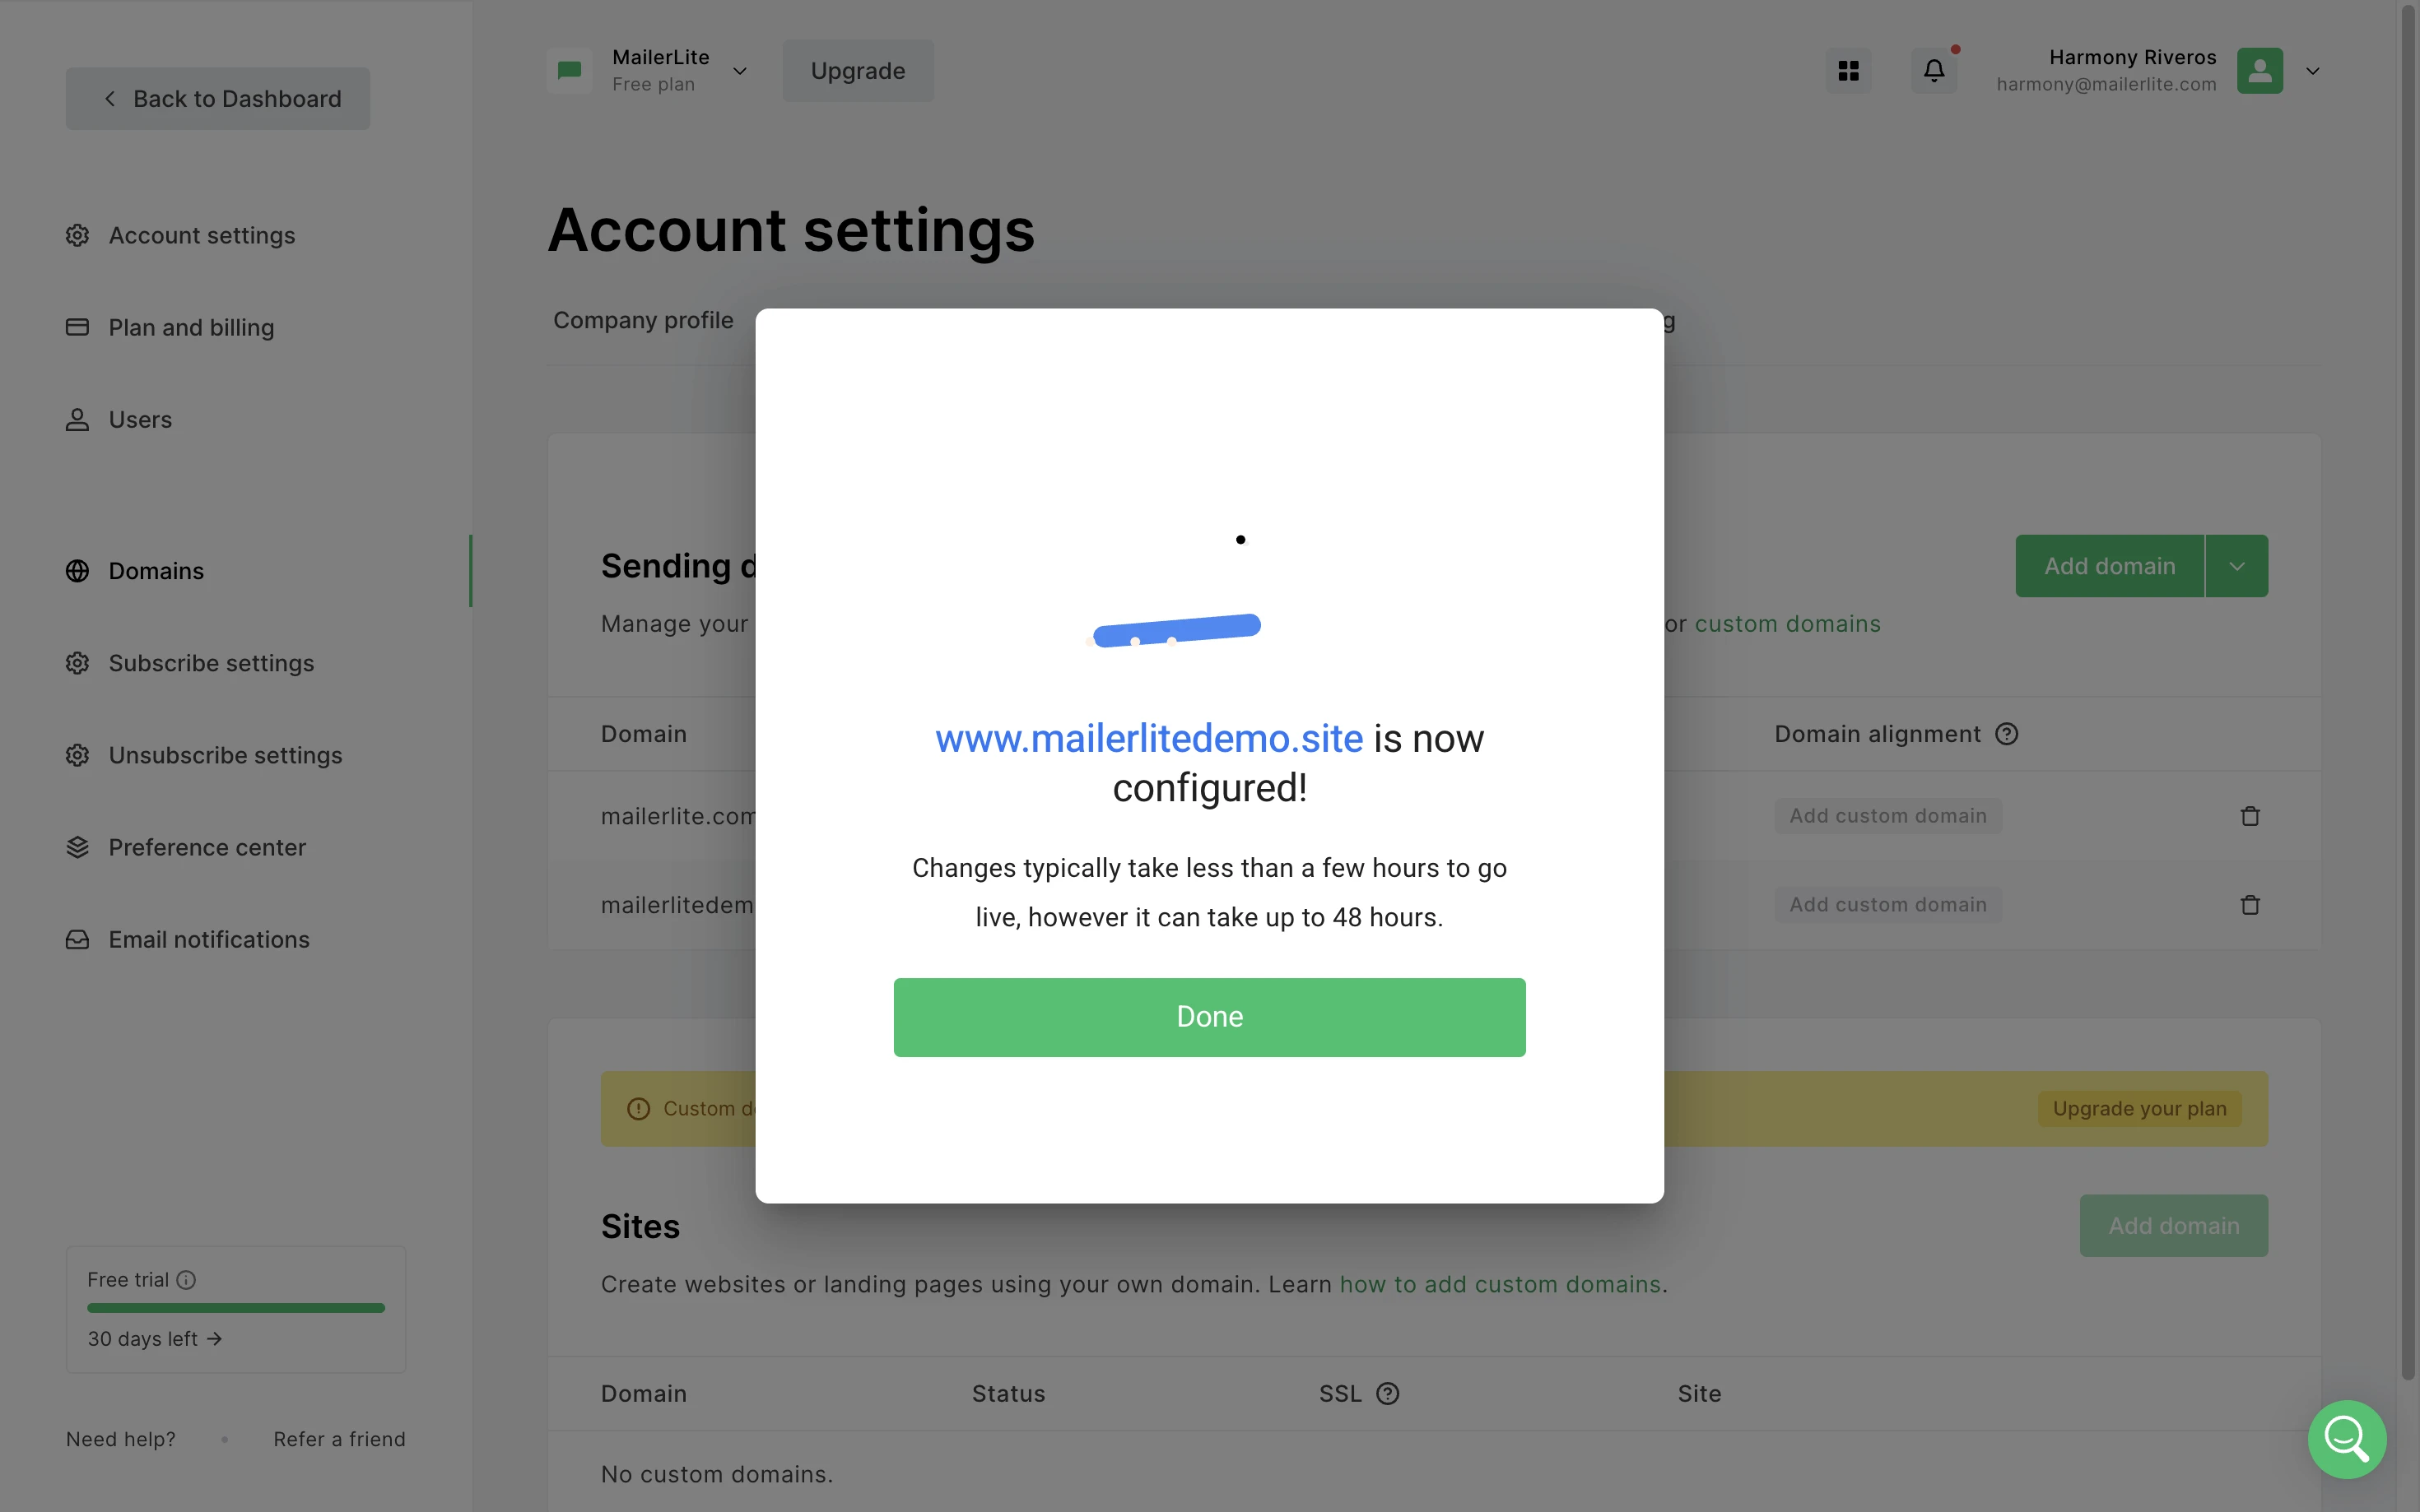Screen dimensions: 2420x1512
Task: Click the Done button in dialog
Action: click(1208, 1017)
